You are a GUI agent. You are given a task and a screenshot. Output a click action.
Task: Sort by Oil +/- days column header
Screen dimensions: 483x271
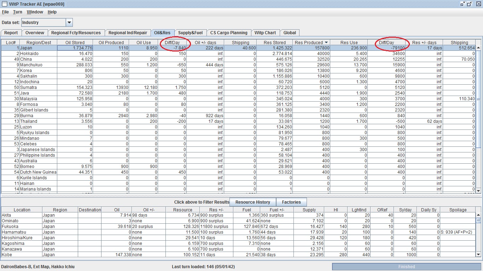click(205, 42)
